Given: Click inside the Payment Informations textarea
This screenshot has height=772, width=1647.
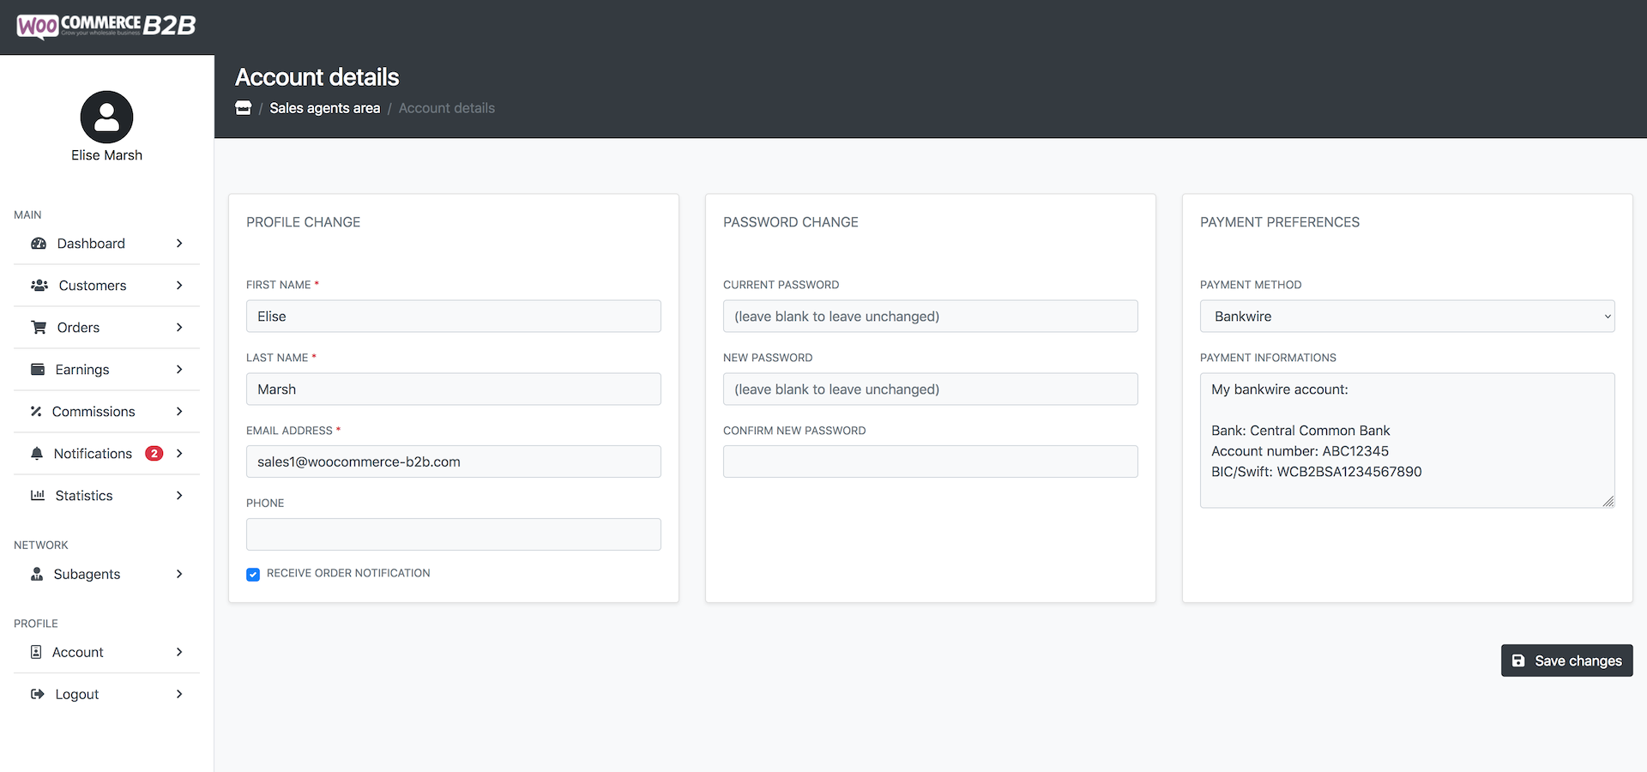Looking at the screenshot, I should pos(1408,440).
